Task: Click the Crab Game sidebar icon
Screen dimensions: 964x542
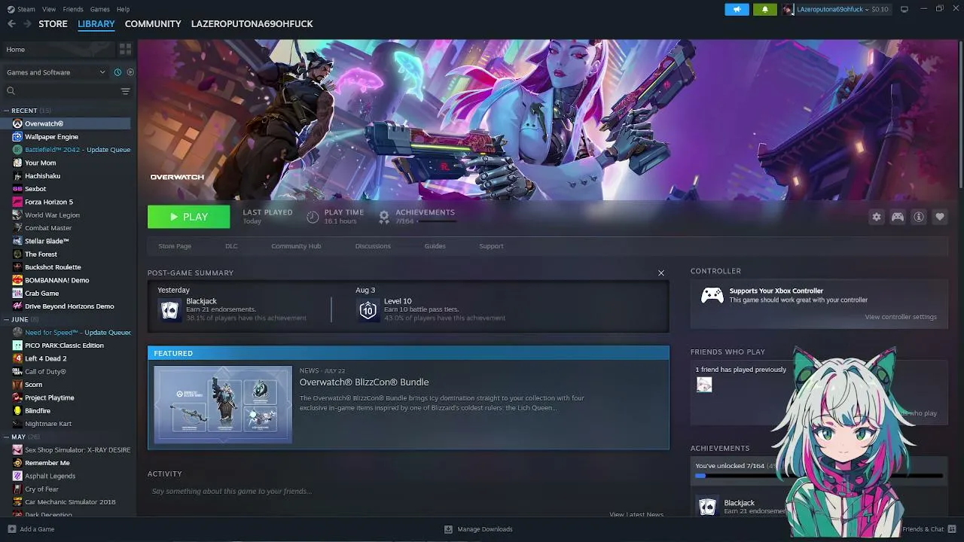Action: click(17, 294)
